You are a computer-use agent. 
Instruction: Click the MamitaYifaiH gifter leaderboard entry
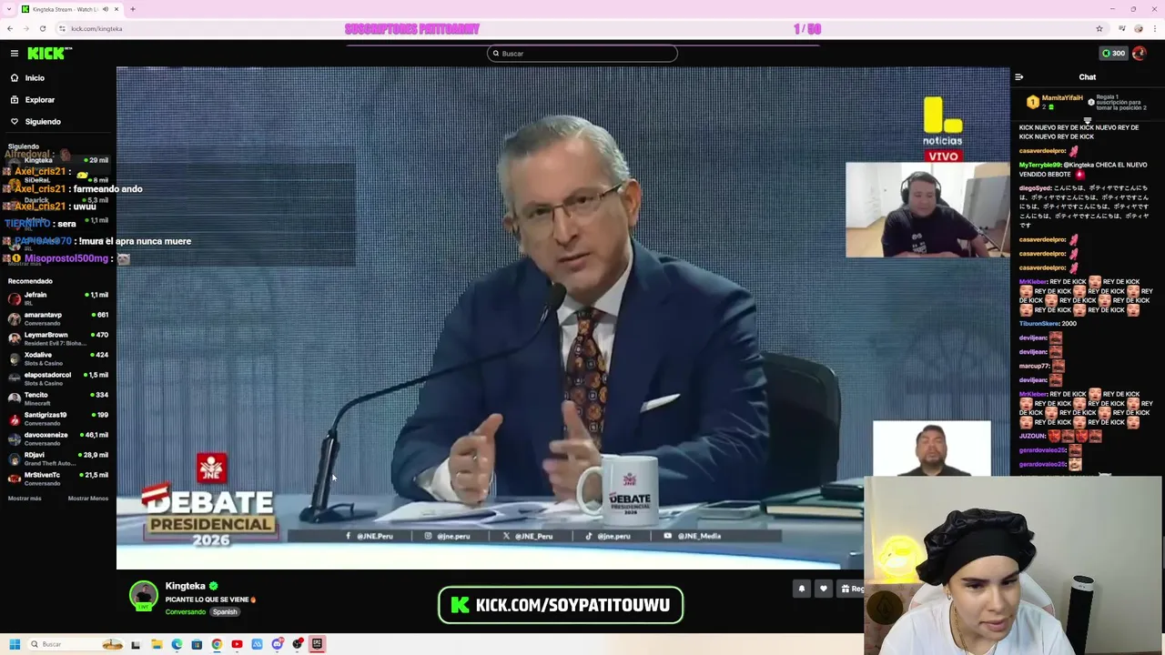pyautogui.click(x=1055, y=102)
